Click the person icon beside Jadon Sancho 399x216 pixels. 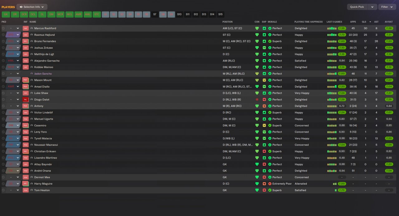32,74
